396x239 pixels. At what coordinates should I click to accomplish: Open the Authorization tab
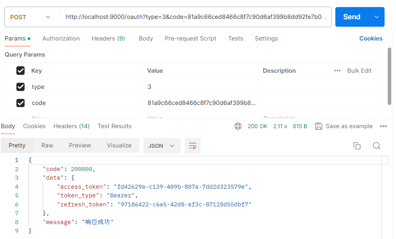61,39
